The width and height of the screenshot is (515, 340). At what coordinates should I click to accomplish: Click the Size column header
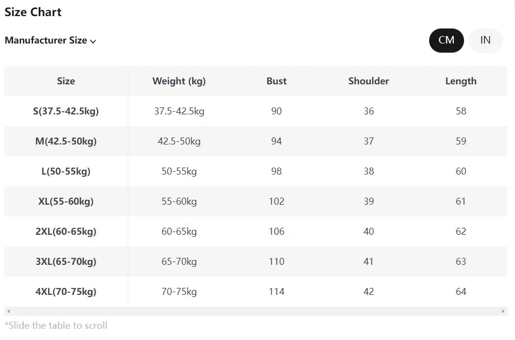point(66,81)
